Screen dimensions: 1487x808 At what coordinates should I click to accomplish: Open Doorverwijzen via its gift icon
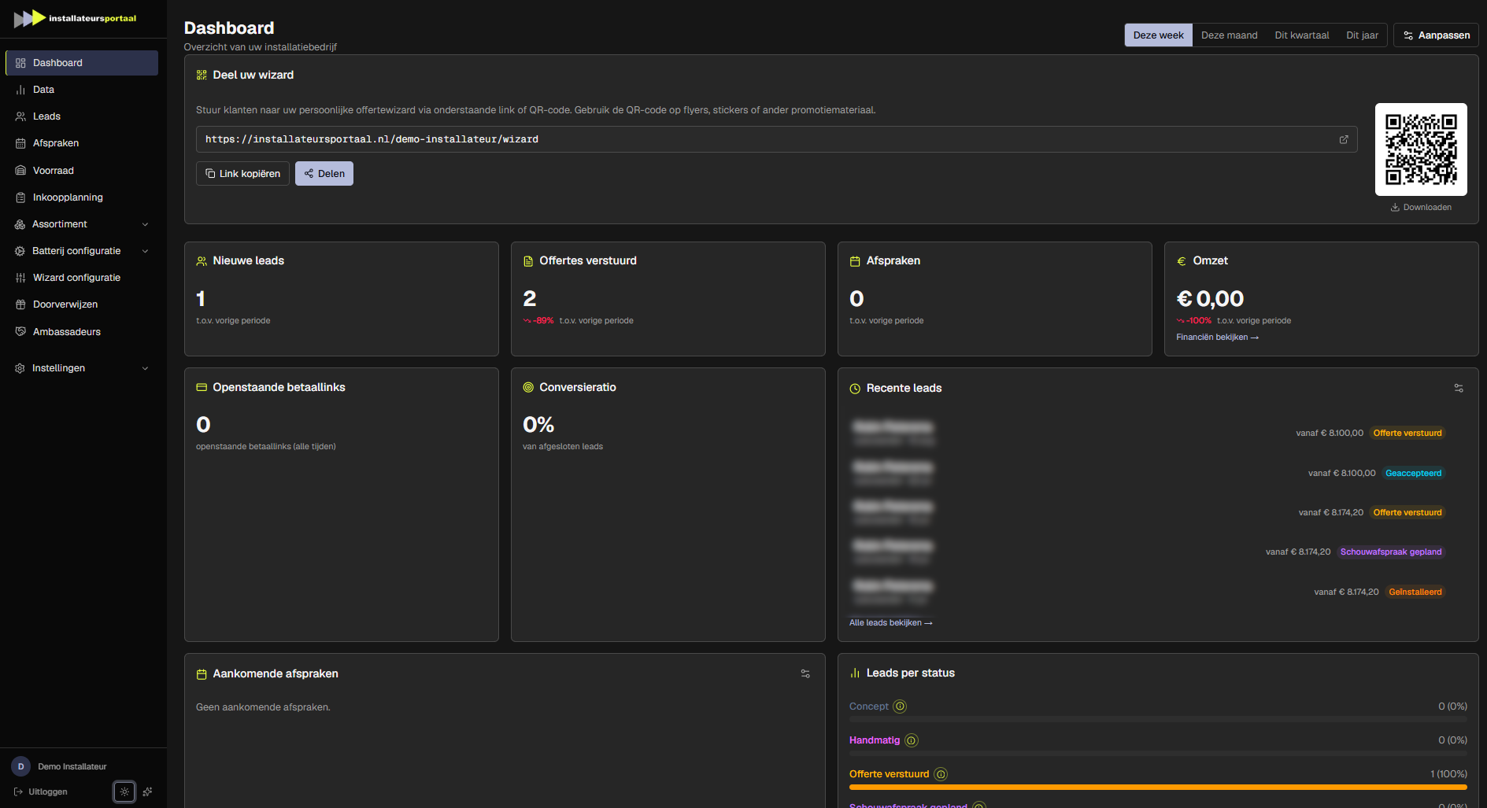[x=20, y=304]
